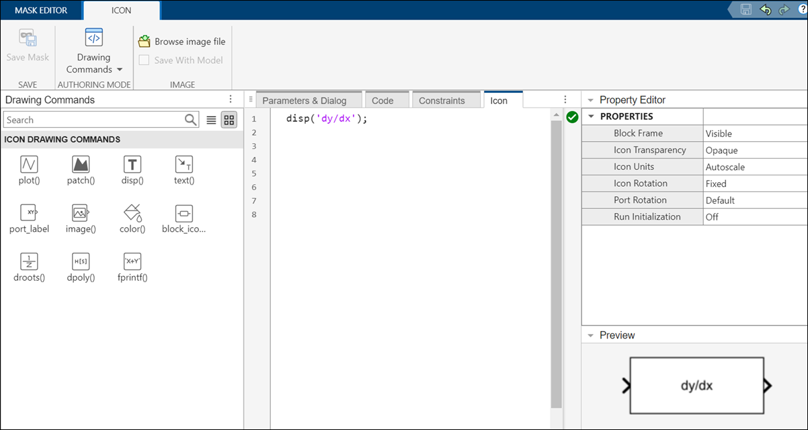Click inside the Search commands field
The image size is (808, 430).
coord(94,120)
